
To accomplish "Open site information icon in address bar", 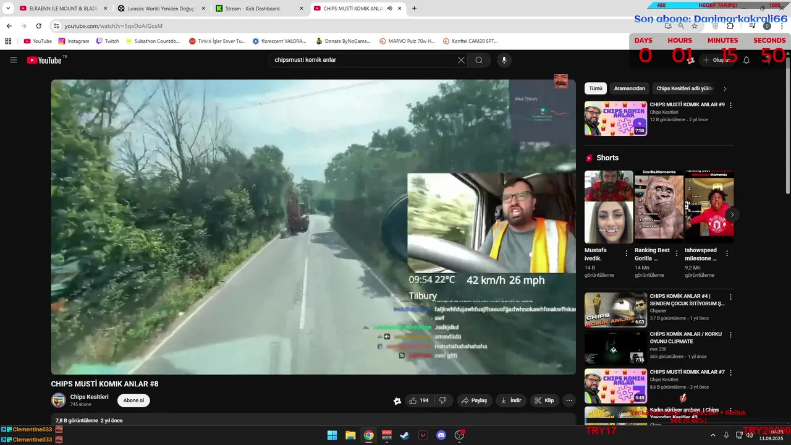I will (56, 26).
